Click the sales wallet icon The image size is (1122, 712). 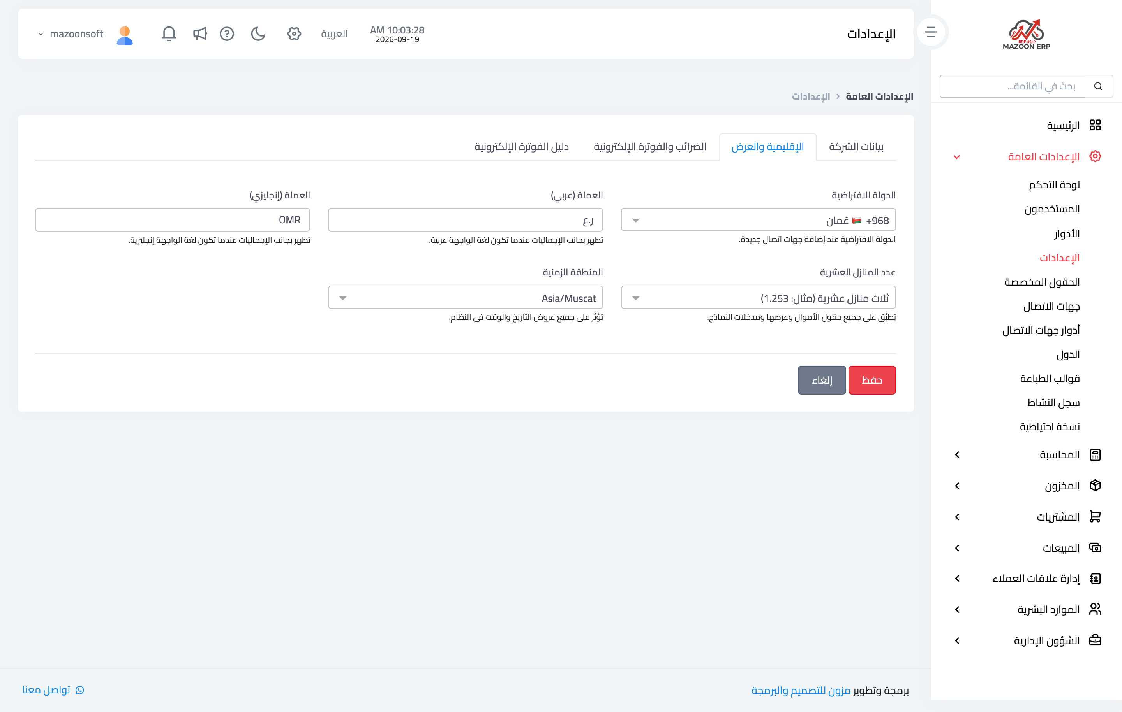(x=1095, y=548)
